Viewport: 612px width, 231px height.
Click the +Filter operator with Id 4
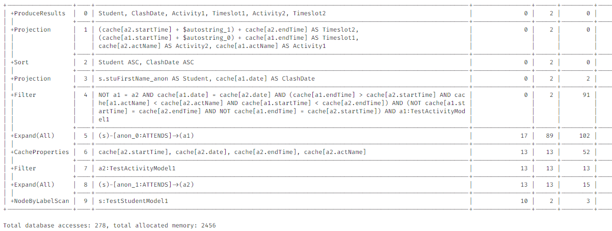coord(23,95)
